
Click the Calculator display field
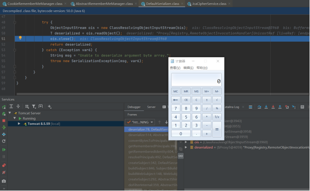coord(196,80)
